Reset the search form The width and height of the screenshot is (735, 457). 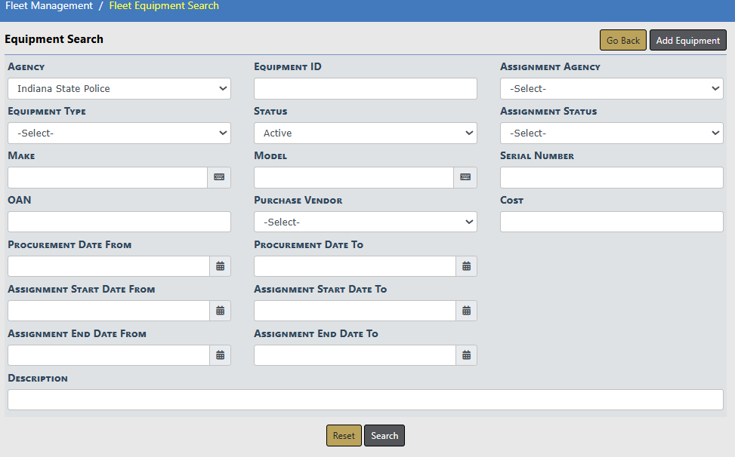tap(344, 436)
